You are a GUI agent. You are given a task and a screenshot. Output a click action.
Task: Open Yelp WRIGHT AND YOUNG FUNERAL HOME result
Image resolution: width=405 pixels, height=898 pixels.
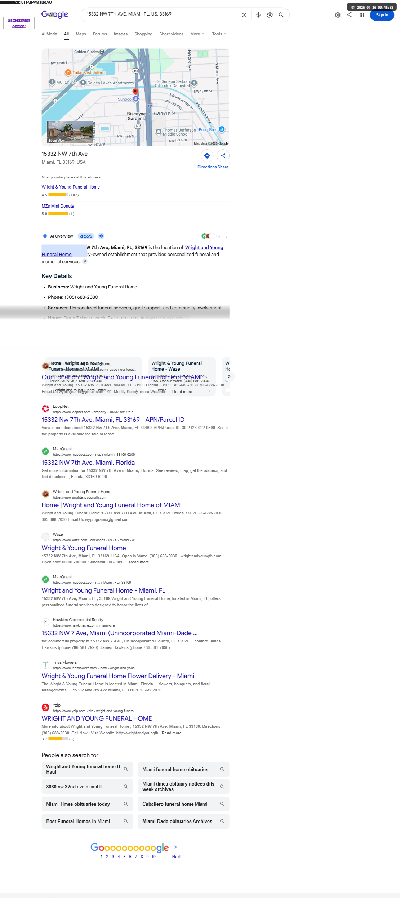click(97, 718)
